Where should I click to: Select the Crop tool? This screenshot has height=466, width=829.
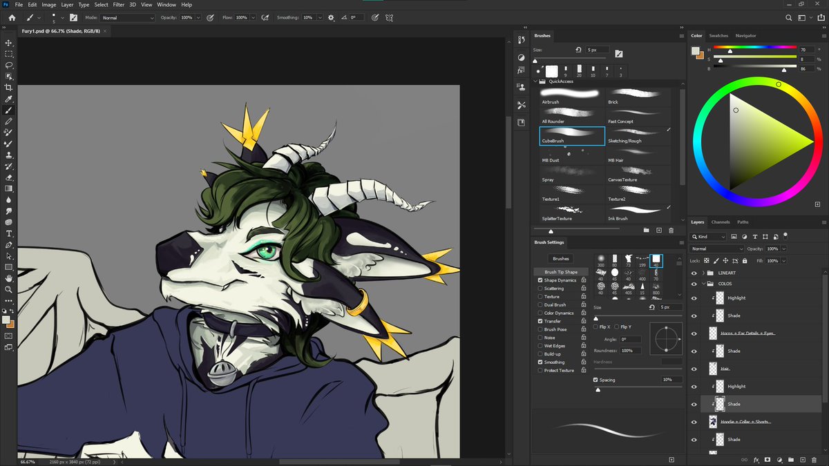tap(9, 88)
